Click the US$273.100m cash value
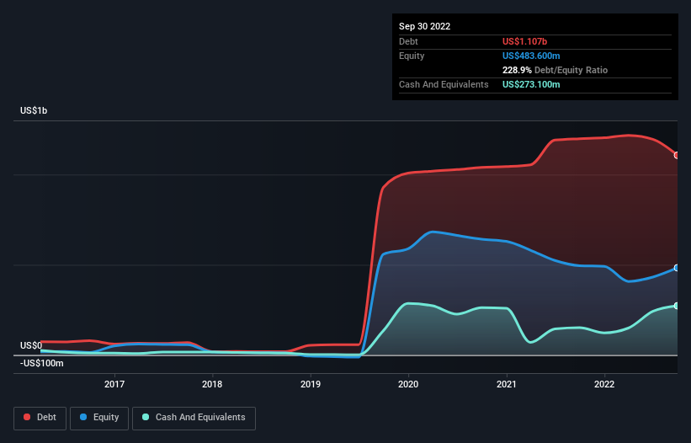Screen dimensions: 691x443 (531, 84)
